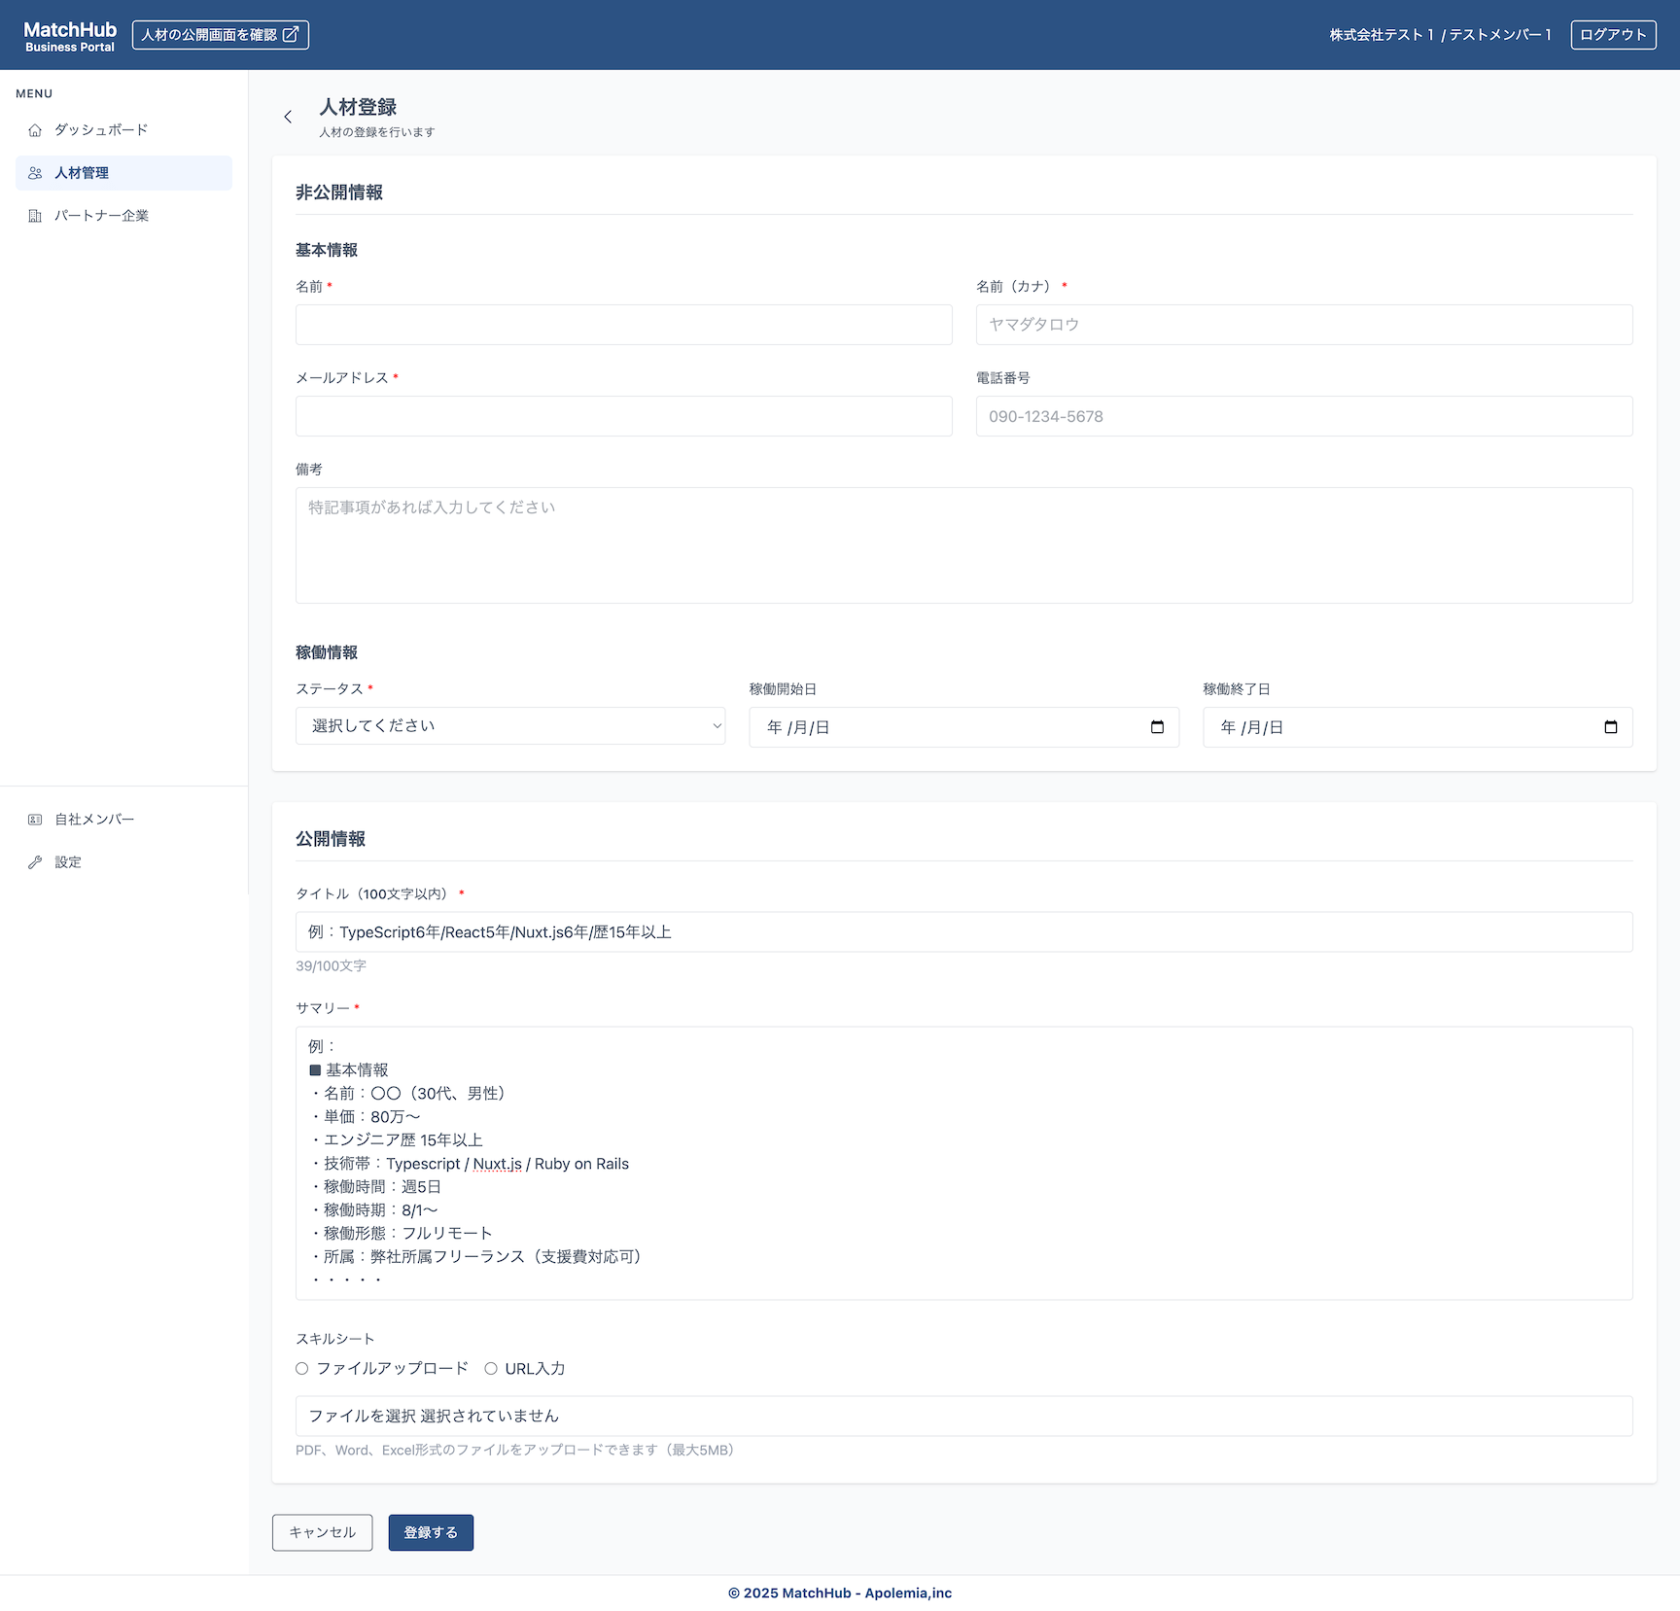Screen dimensions: 1680x1611
Task: Click the external-link icon on 人材の公開画面を確認
Action: coord(291,33)
